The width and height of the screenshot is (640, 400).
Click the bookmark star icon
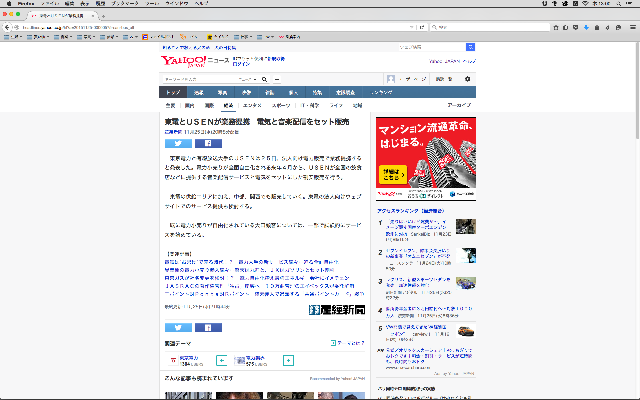coord(556,27)
